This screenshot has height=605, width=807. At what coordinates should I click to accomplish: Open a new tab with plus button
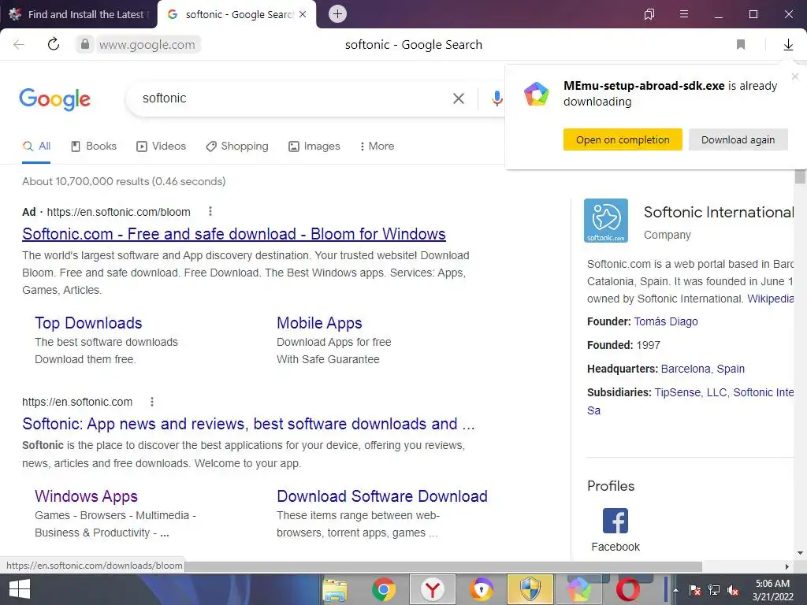[x=337, y=14]
